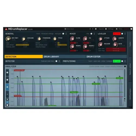Go to the previous preset arrow

(90, 29)
